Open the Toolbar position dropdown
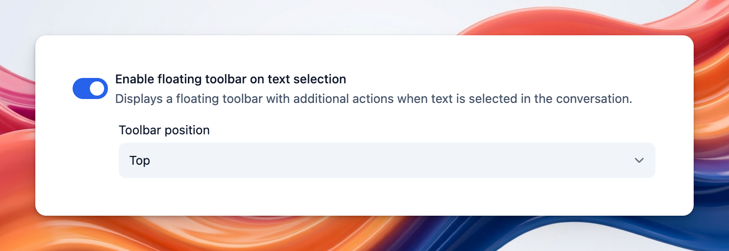 (387, 160)
